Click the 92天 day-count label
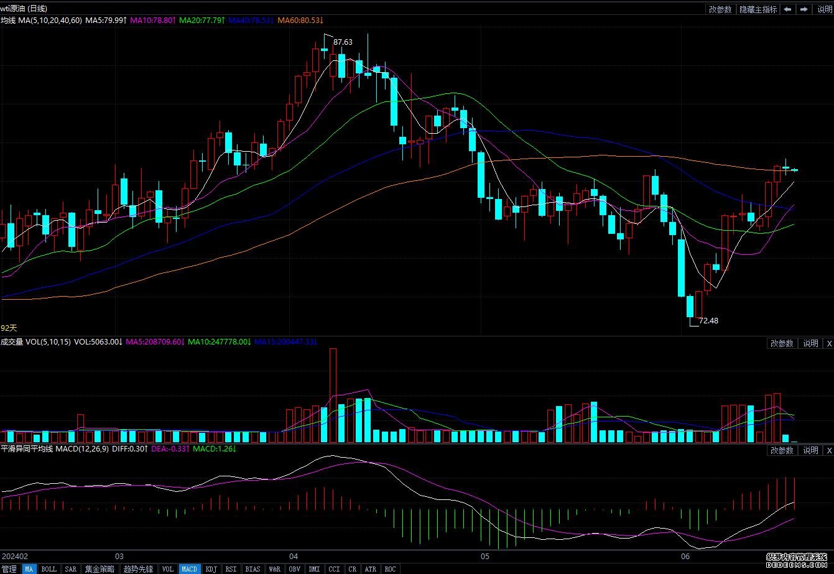The image size is (834, 574). 9,328
